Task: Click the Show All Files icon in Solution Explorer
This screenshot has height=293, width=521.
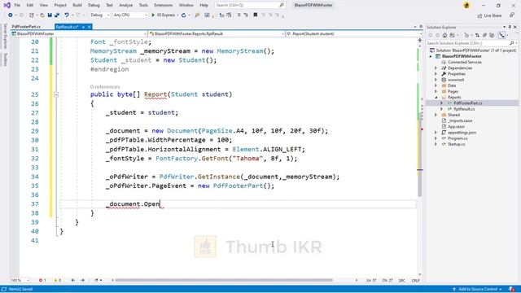Action: pos(492,35)
